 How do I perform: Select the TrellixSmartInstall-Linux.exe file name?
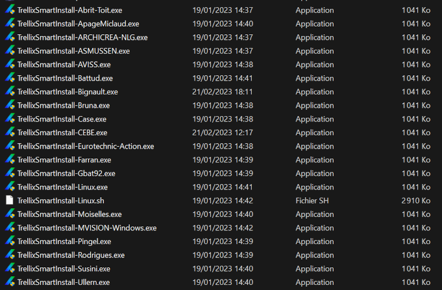(x=62, y=187)
